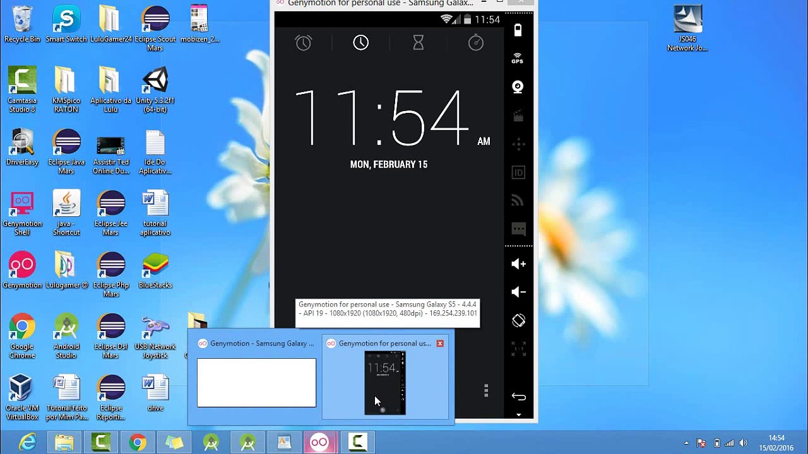
Task: Select the Genymotion - Samsung Galaxy taskbar preview
Action: coord(256,376)
